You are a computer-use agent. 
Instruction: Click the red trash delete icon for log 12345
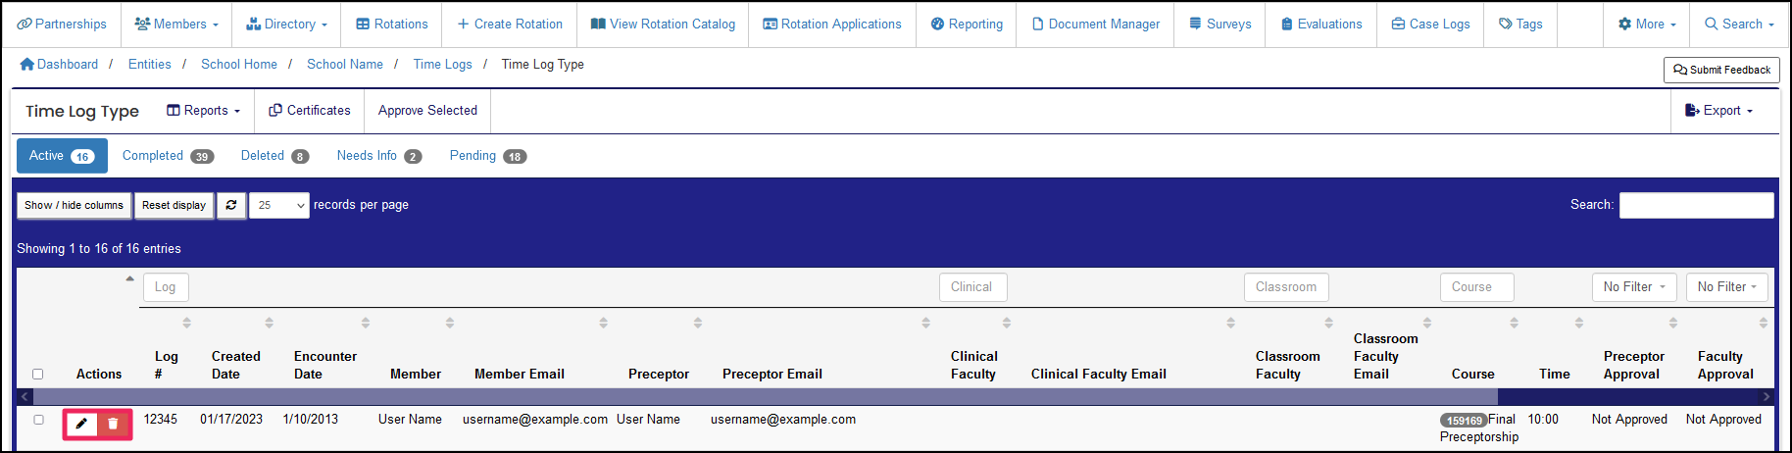click(113, 424)
